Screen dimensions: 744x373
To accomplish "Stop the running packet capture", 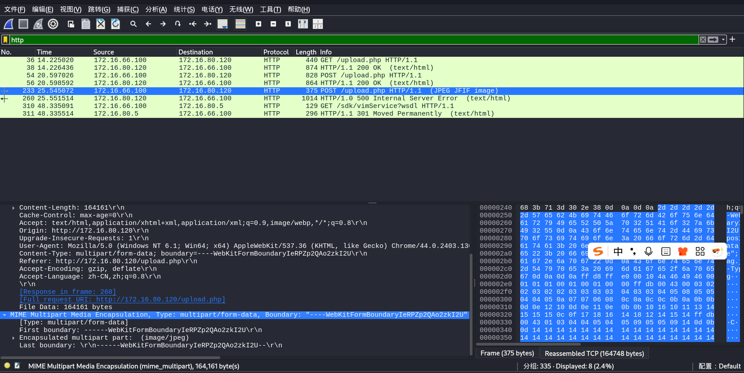I will 23,24.
